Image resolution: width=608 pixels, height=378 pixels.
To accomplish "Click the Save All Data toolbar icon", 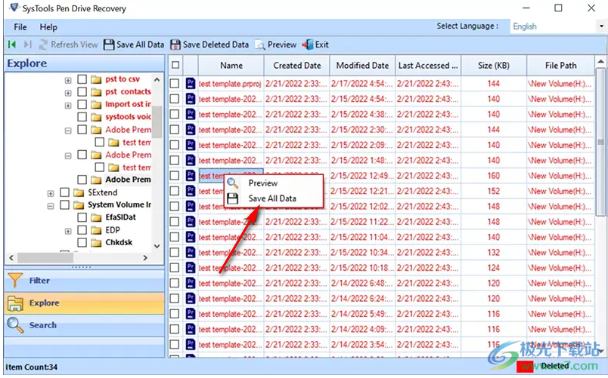I will coord(109,45).
